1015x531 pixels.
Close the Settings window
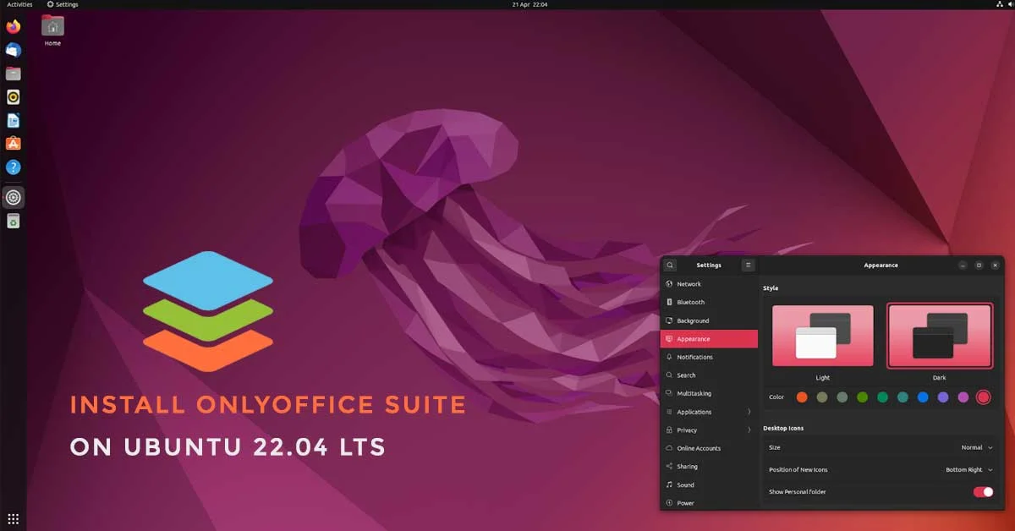(996, 265)
